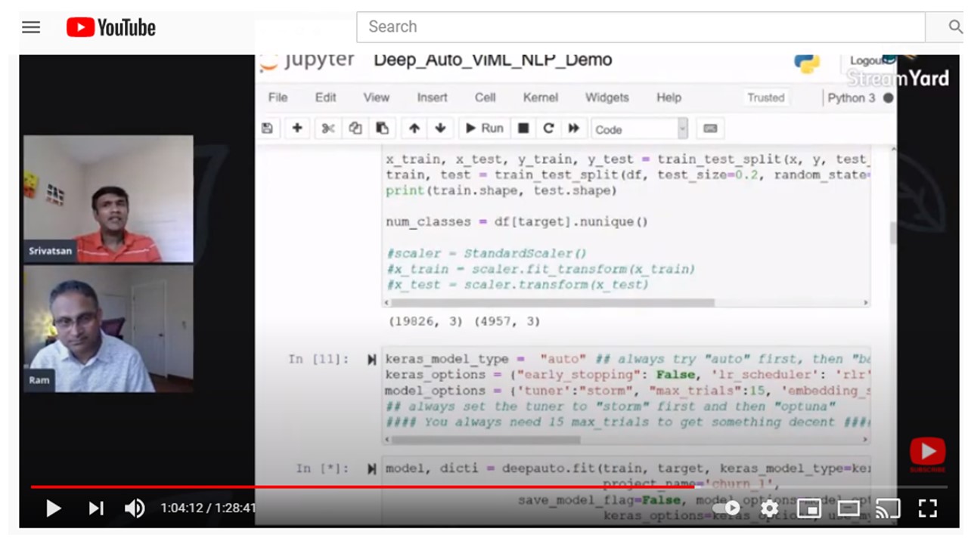Copy selected cells icon

click(x=355, y=128)
